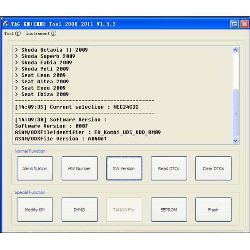Click the VAG KM+IMMO app icon in title bar
Screen dimensions: 250x250
click(x=5, y=24)
